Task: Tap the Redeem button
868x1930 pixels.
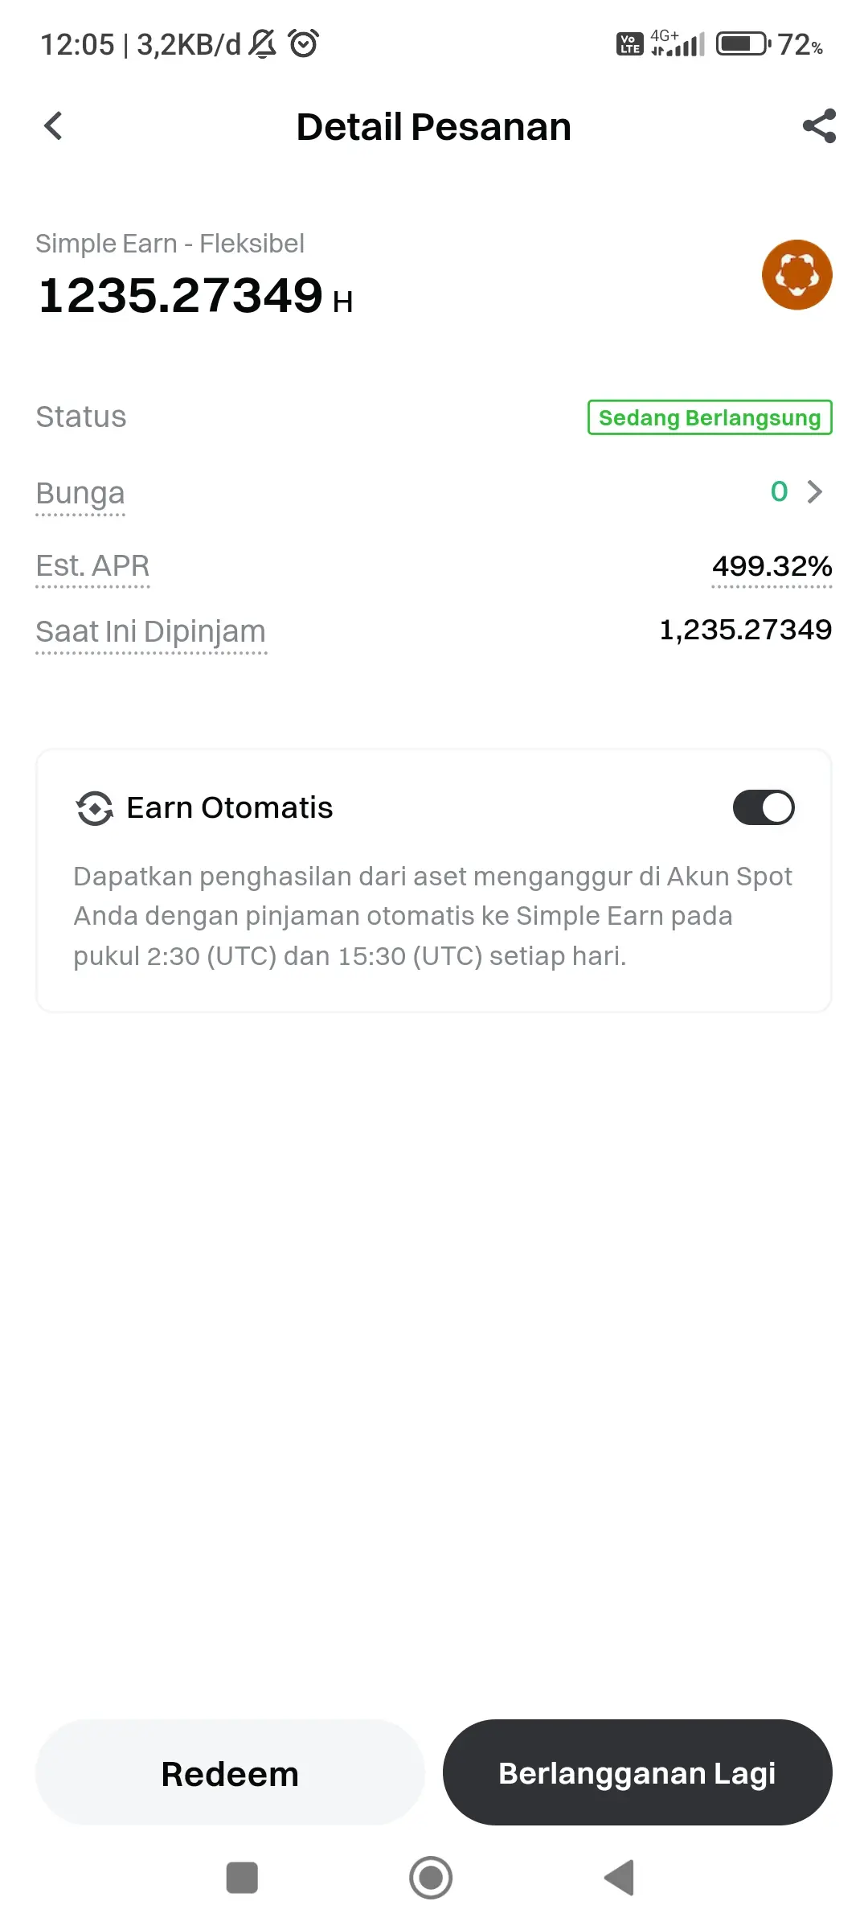Action: click(230, 1772)
